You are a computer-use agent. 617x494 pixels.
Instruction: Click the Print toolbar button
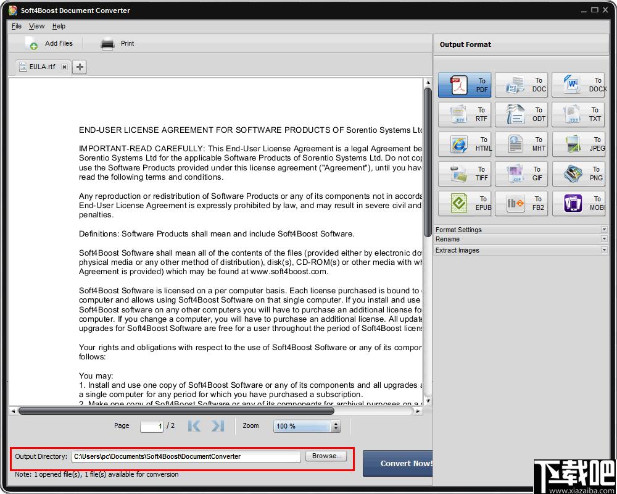[117, 43]
